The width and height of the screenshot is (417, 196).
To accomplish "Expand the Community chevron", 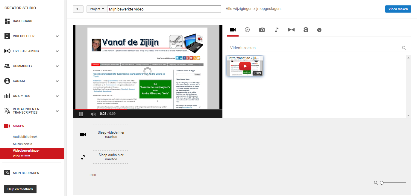I will tap(57, 66).
